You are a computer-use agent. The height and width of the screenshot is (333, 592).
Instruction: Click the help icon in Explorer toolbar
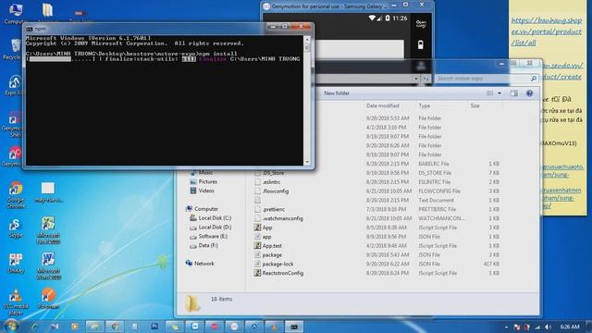click(529, 93)
